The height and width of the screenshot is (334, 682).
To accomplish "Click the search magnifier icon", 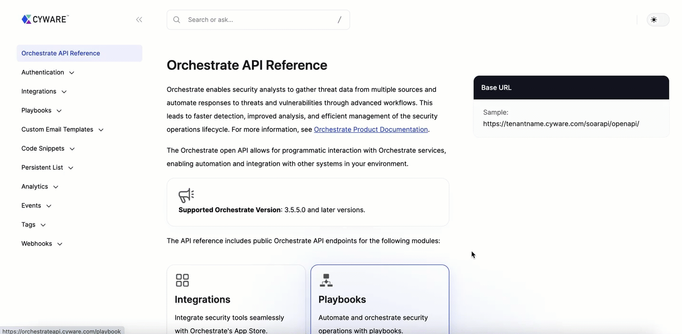I will click(177, 20).
